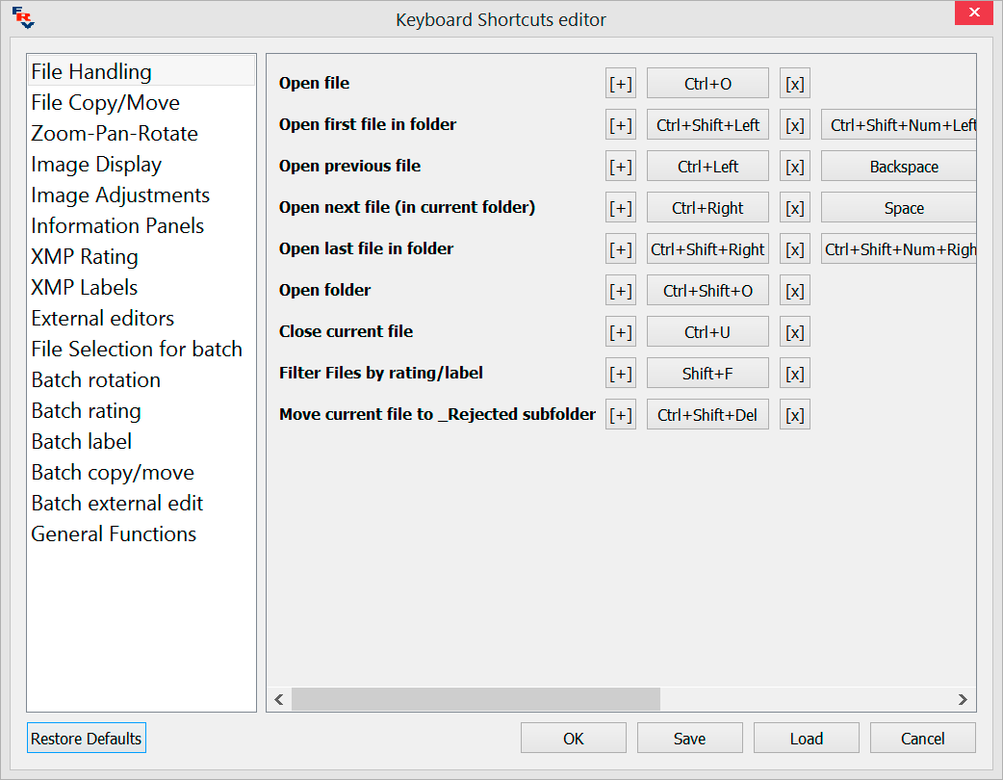Edit the Ctrl+Shift+Left shortcut button
This screenshot has width=1003, height=780.
pos(707,125)
